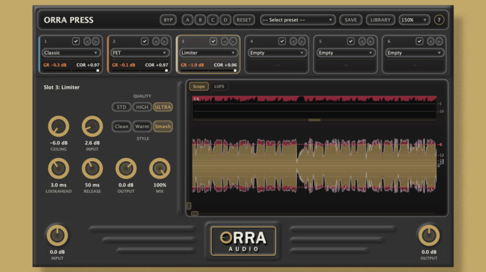Select state C button

tap(213, 20)
